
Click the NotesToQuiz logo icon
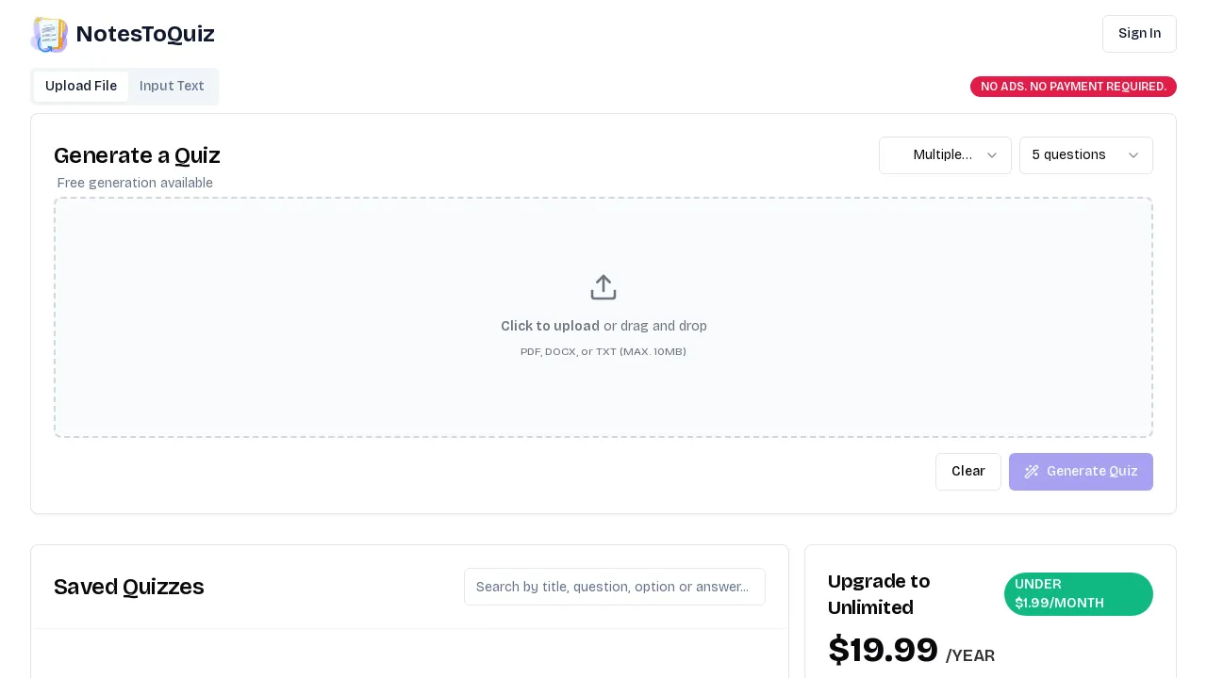49,35
